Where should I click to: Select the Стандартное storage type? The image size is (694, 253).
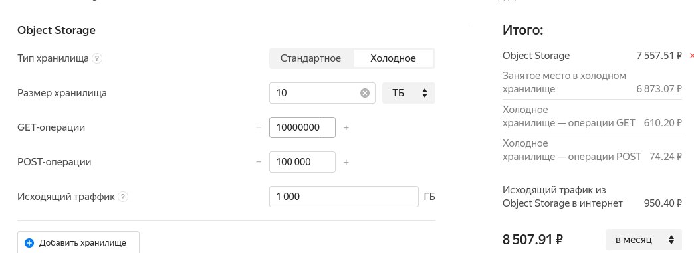310,58
